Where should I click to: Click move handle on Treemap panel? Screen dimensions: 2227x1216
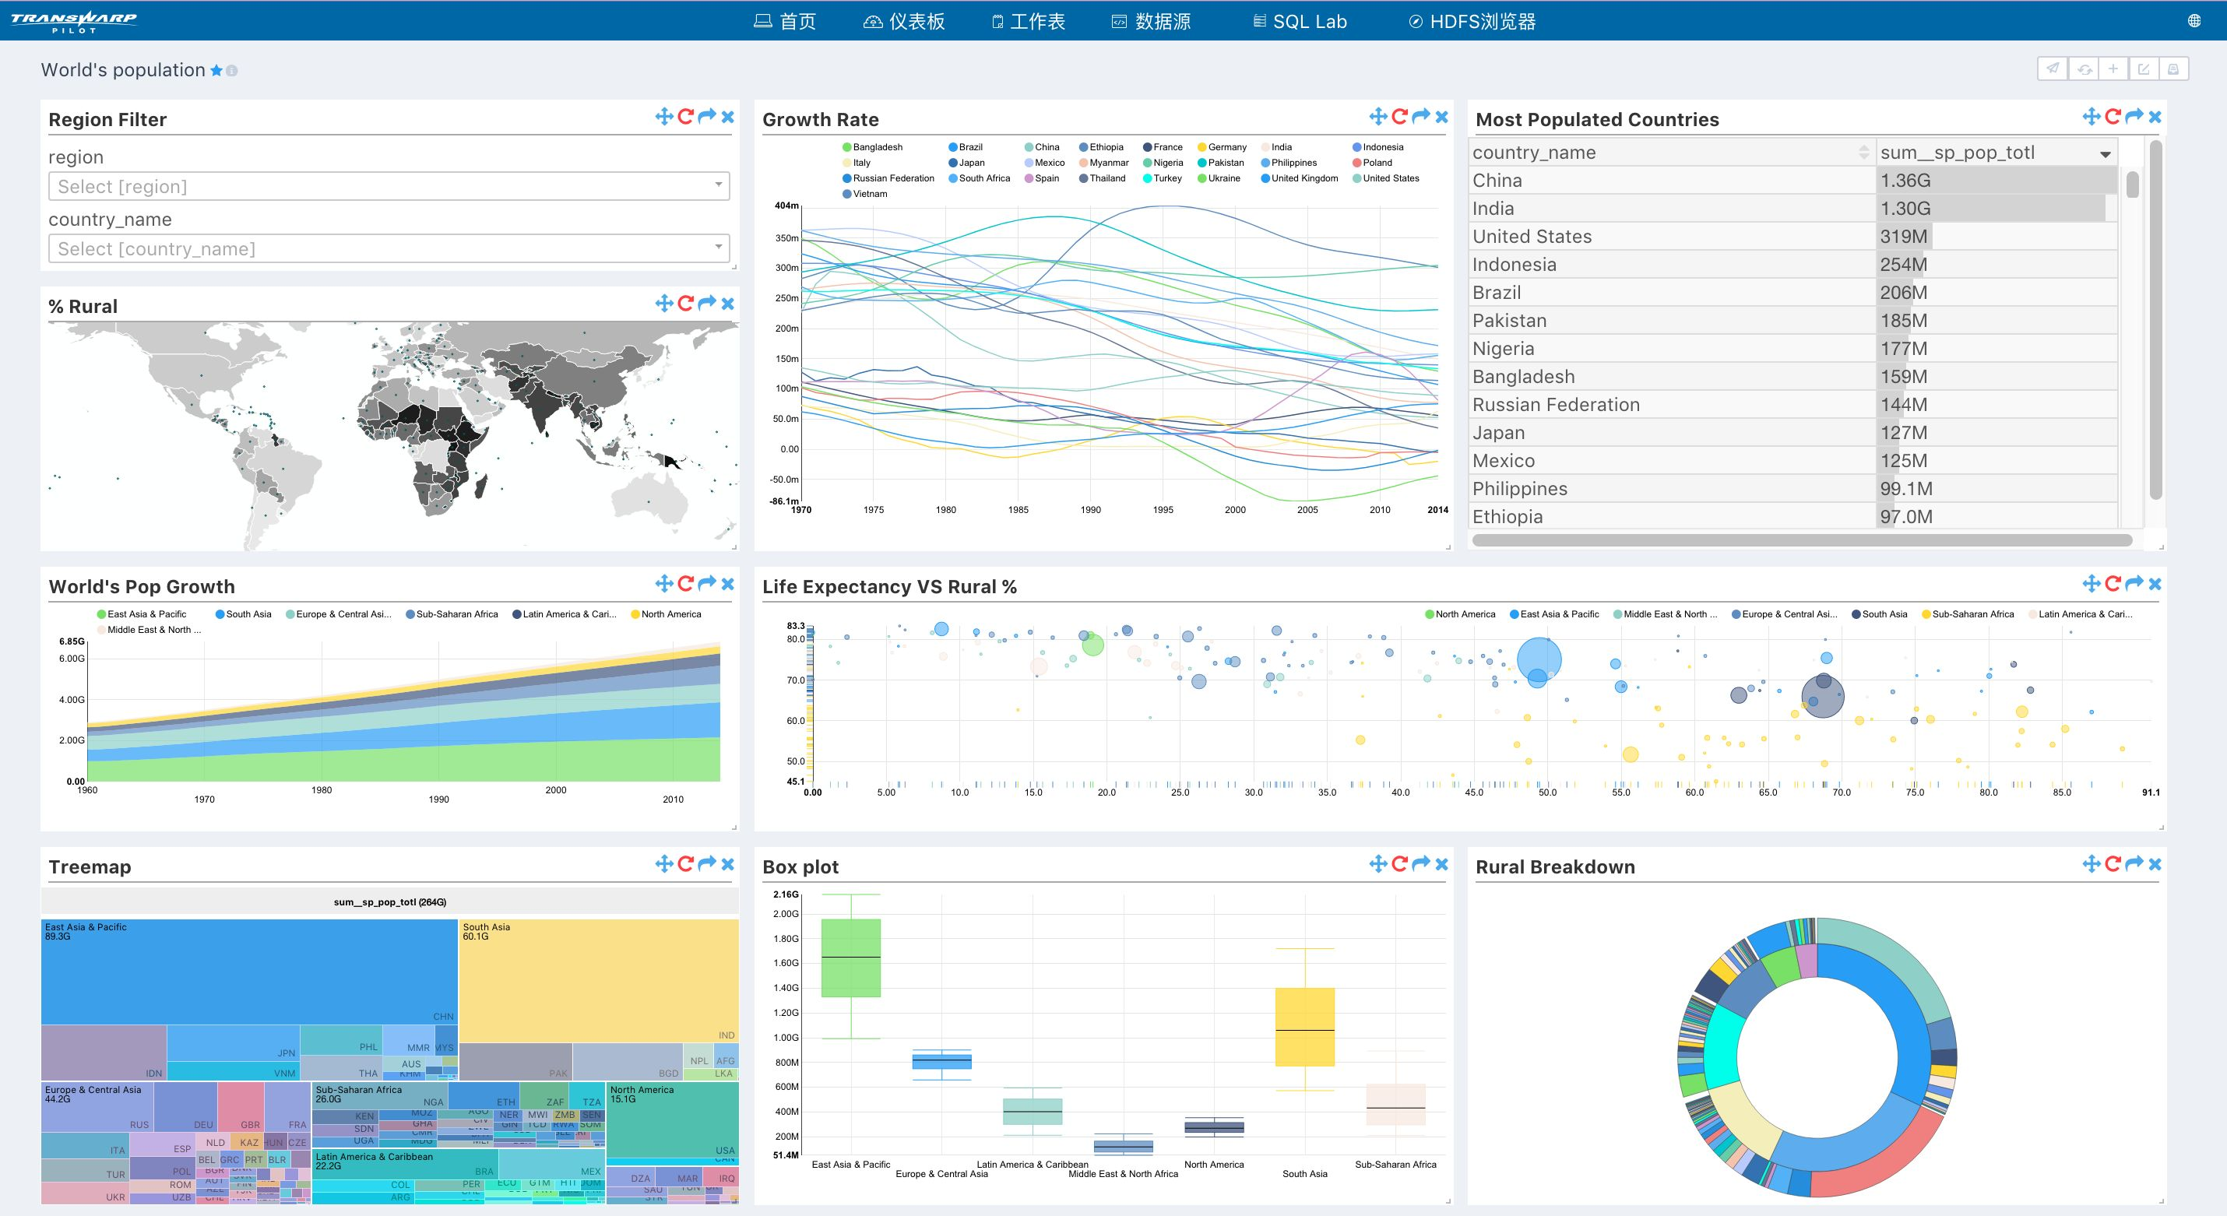[664, 863]
